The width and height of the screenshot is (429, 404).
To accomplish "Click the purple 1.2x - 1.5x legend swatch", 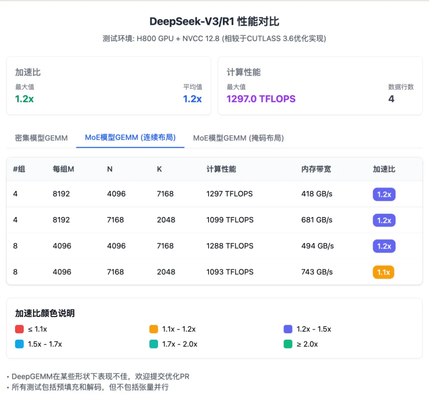I will click(x=288, y=329).
